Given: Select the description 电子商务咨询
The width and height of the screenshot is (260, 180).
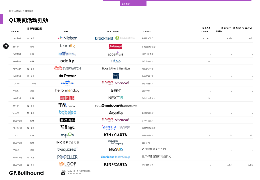Looking at the screenshot, I should click(x=148, y=165).
